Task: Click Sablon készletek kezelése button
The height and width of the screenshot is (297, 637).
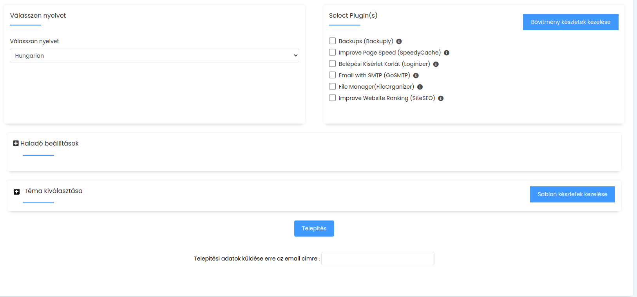Action: point(572,194)
